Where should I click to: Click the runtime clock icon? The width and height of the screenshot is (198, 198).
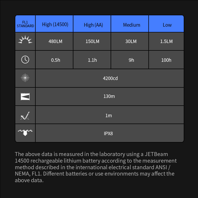pos(25,60)
